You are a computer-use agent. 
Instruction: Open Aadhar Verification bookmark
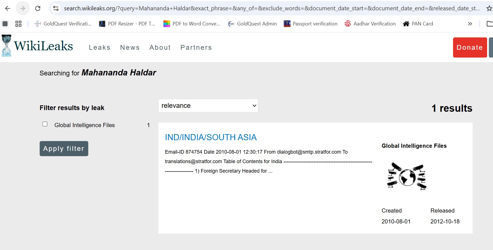point(370,24)
